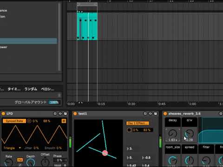Click LFO device edit icon
Screen dimensions: 223x167
(60, 114)
